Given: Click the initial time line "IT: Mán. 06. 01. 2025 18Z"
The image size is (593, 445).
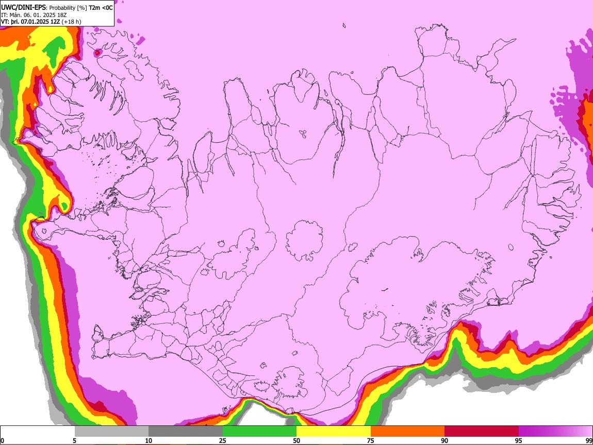Looking at the screenshot, I should point(34,15).
